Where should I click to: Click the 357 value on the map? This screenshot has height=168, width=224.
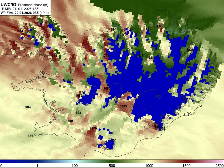182,32
